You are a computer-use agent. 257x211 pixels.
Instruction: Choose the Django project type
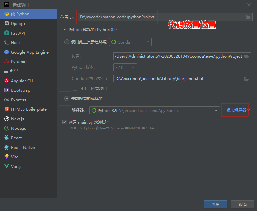pyautogui.click(x=29, y=24)
